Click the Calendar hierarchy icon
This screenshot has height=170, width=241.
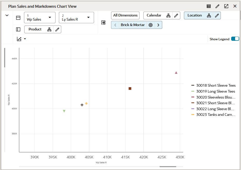point(169,15)
